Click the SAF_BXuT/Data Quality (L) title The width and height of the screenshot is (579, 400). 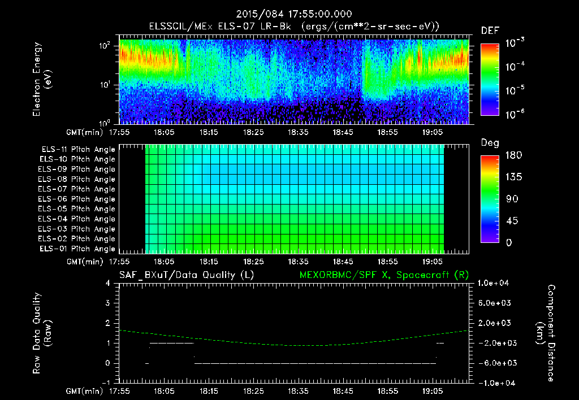click(x=187, y=275)
